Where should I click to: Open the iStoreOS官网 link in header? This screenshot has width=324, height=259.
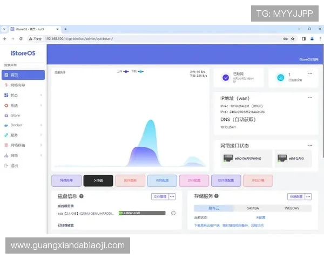click(309, 59)
